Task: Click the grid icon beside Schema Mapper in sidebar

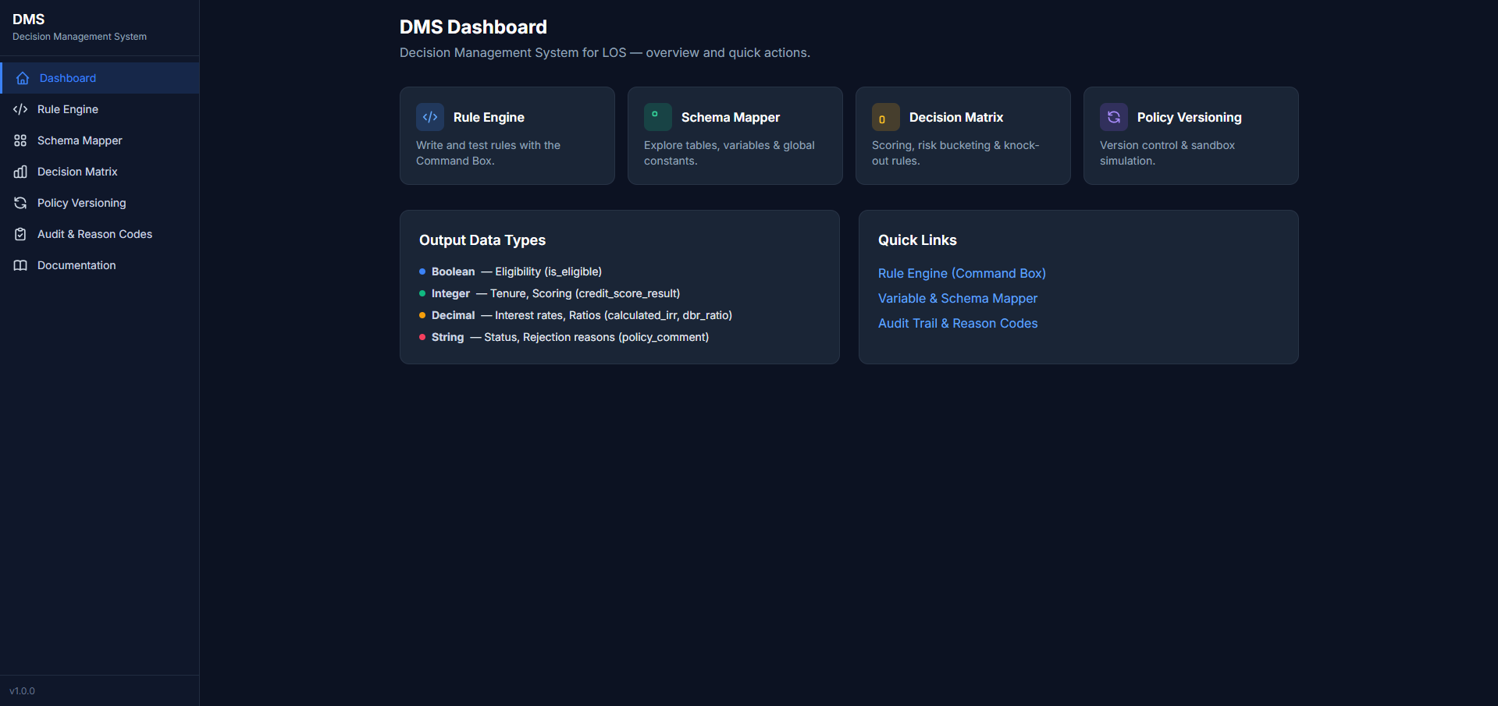Action: coord(20,140)
